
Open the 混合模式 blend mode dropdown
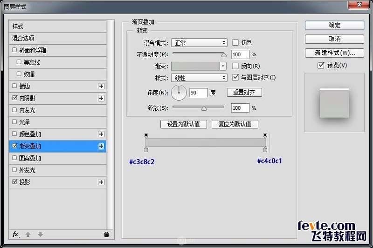pyautogui.click(x=199, y=43)
